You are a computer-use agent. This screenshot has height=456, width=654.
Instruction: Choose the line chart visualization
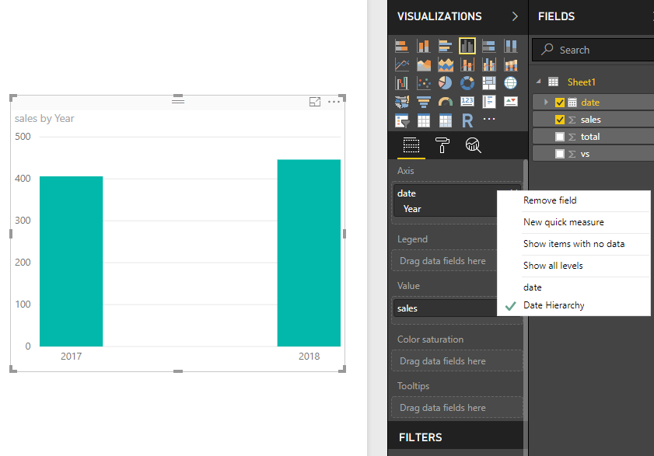click(402, 64)
